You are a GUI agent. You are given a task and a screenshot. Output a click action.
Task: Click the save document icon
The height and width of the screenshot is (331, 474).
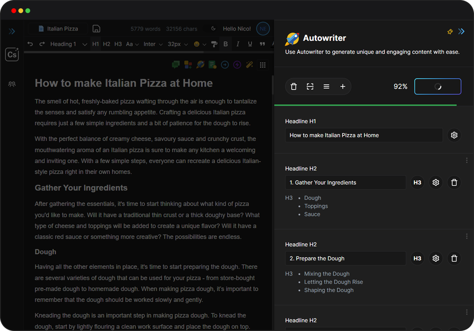tap(97, 29)
